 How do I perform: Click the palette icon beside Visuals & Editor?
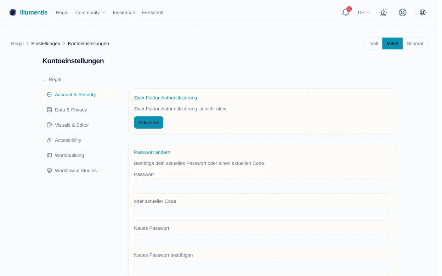click(x=49, y=125)
